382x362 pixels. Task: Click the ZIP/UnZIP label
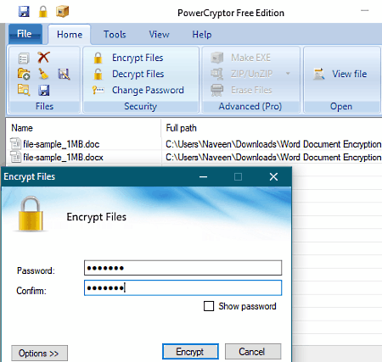[x=251, y=74]
